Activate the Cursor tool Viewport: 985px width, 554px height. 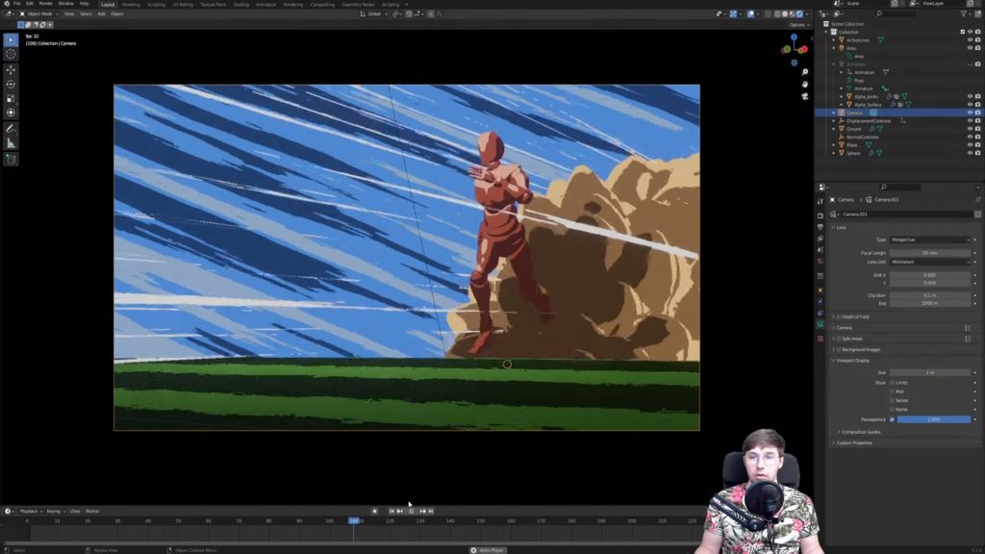coord(11,54)
